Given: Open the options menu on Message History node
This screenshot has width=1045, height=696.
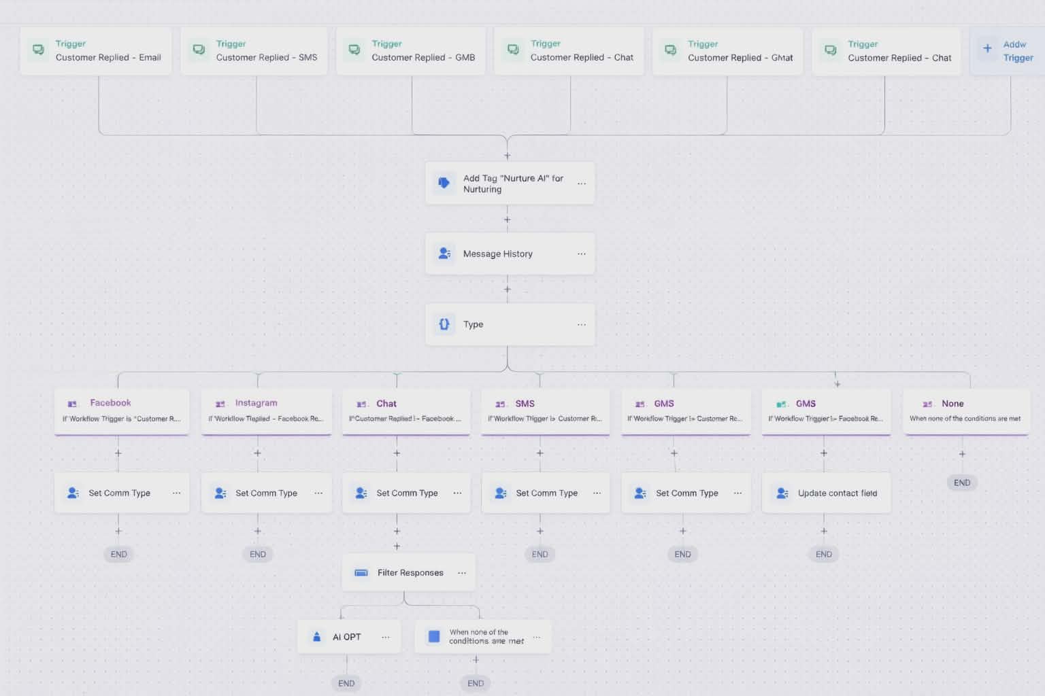Looking at the screenshot, I should click(x=582, y=253).
